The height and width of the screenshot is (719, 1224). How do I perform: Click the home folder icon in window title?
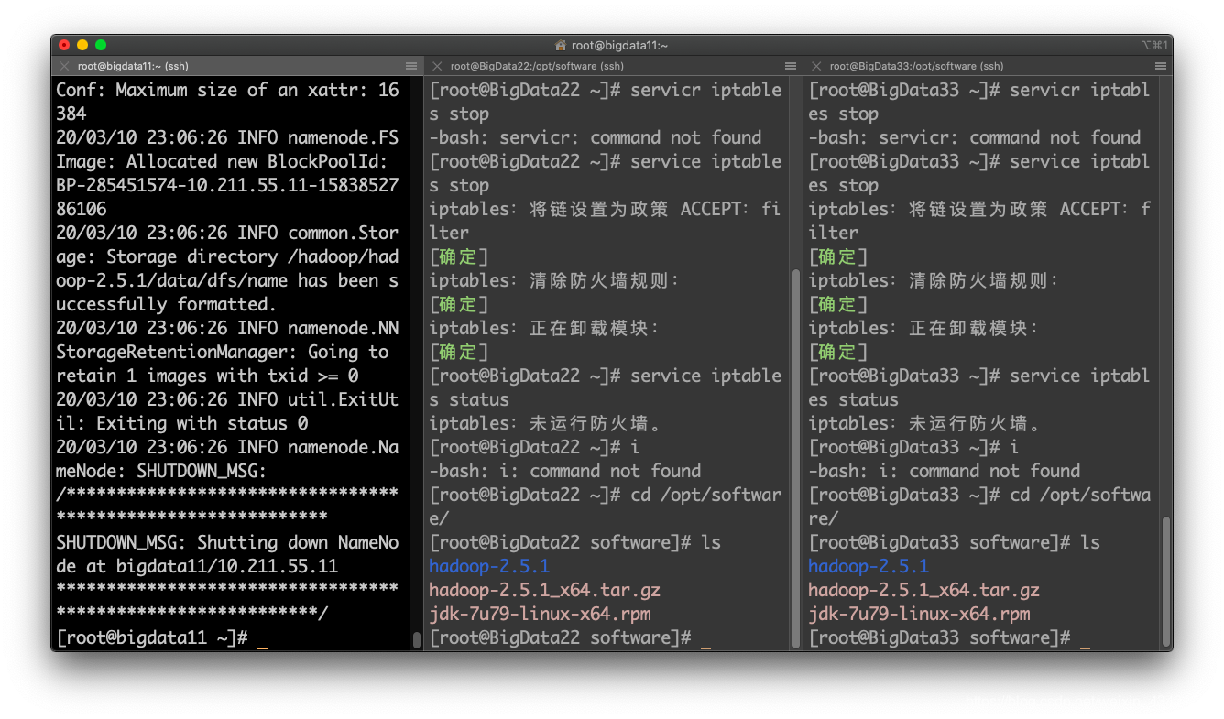click(x=561, y=45)
